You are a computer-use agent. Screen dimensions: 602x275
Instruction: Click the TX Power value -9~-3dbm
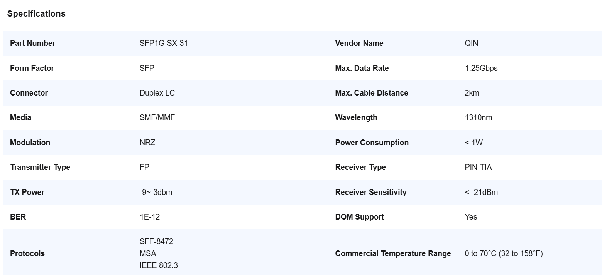[x=156, y=192]
